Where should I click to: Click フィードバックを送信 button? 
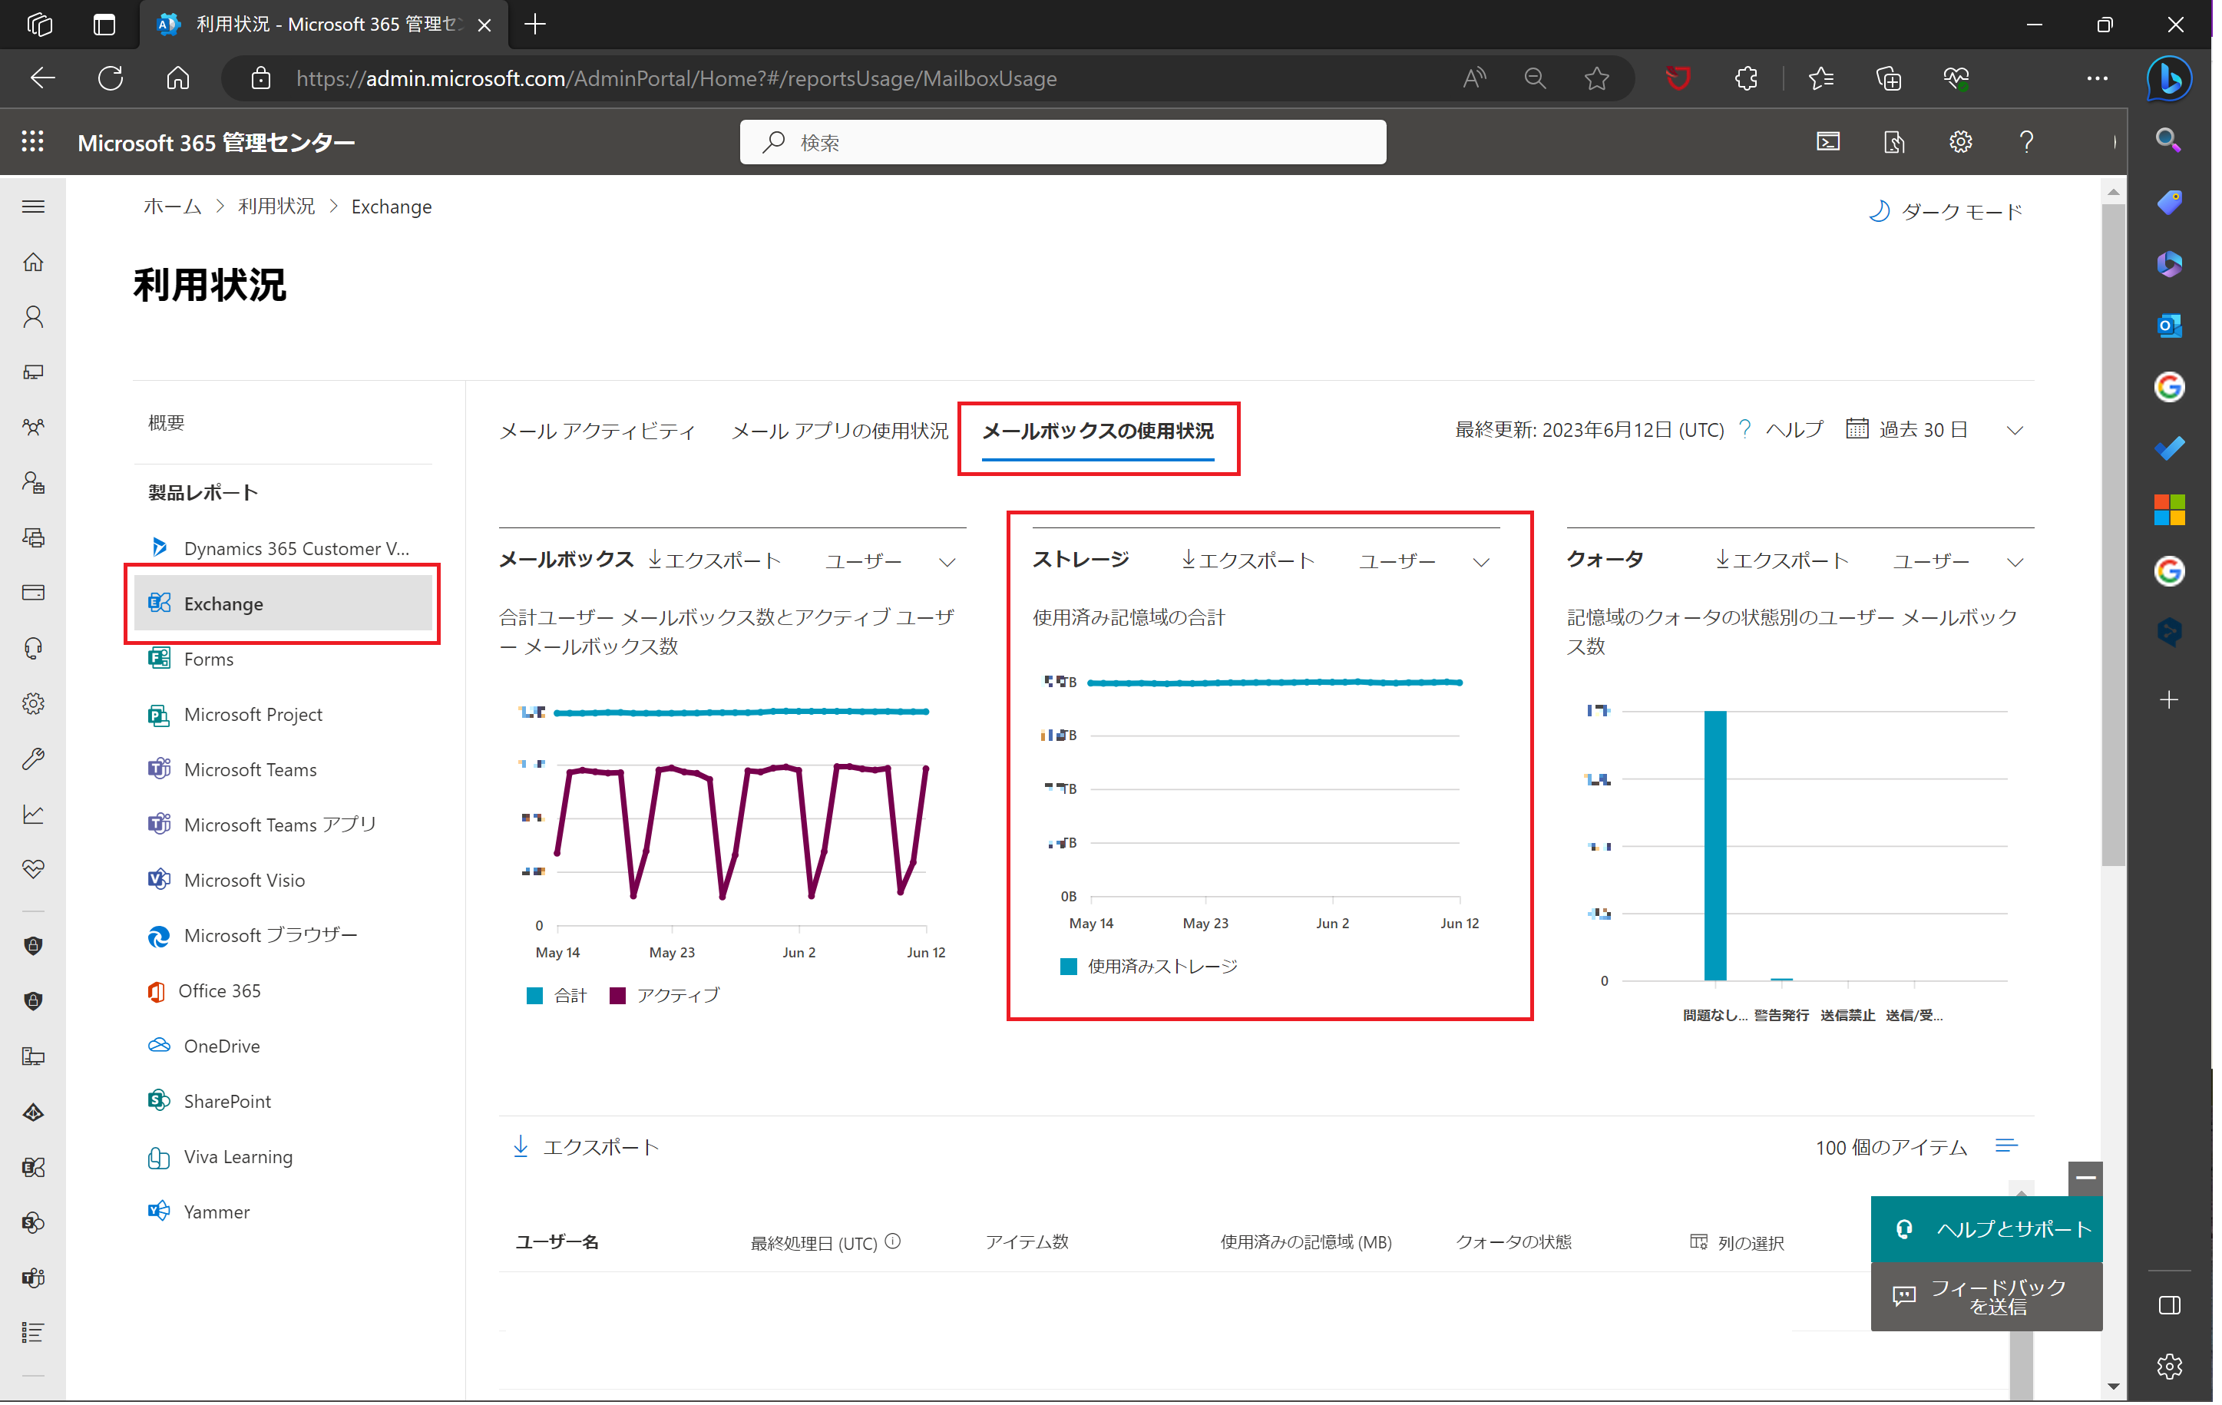click(x=1988, y=1297)
